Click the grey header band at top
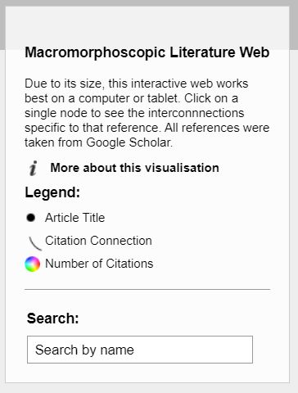Viewport: 298px width, 393px height. point(147,28)
